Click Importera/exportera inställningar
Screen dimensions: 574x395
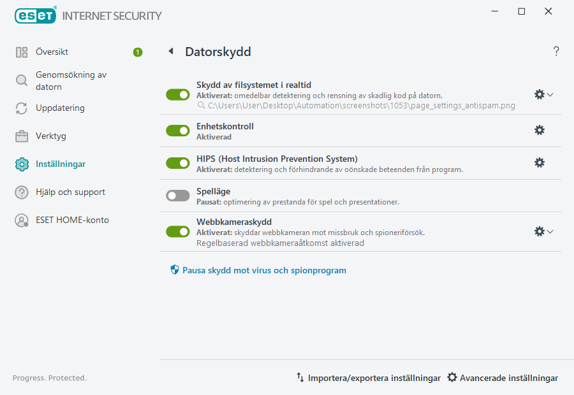click(x=367, y=377)
